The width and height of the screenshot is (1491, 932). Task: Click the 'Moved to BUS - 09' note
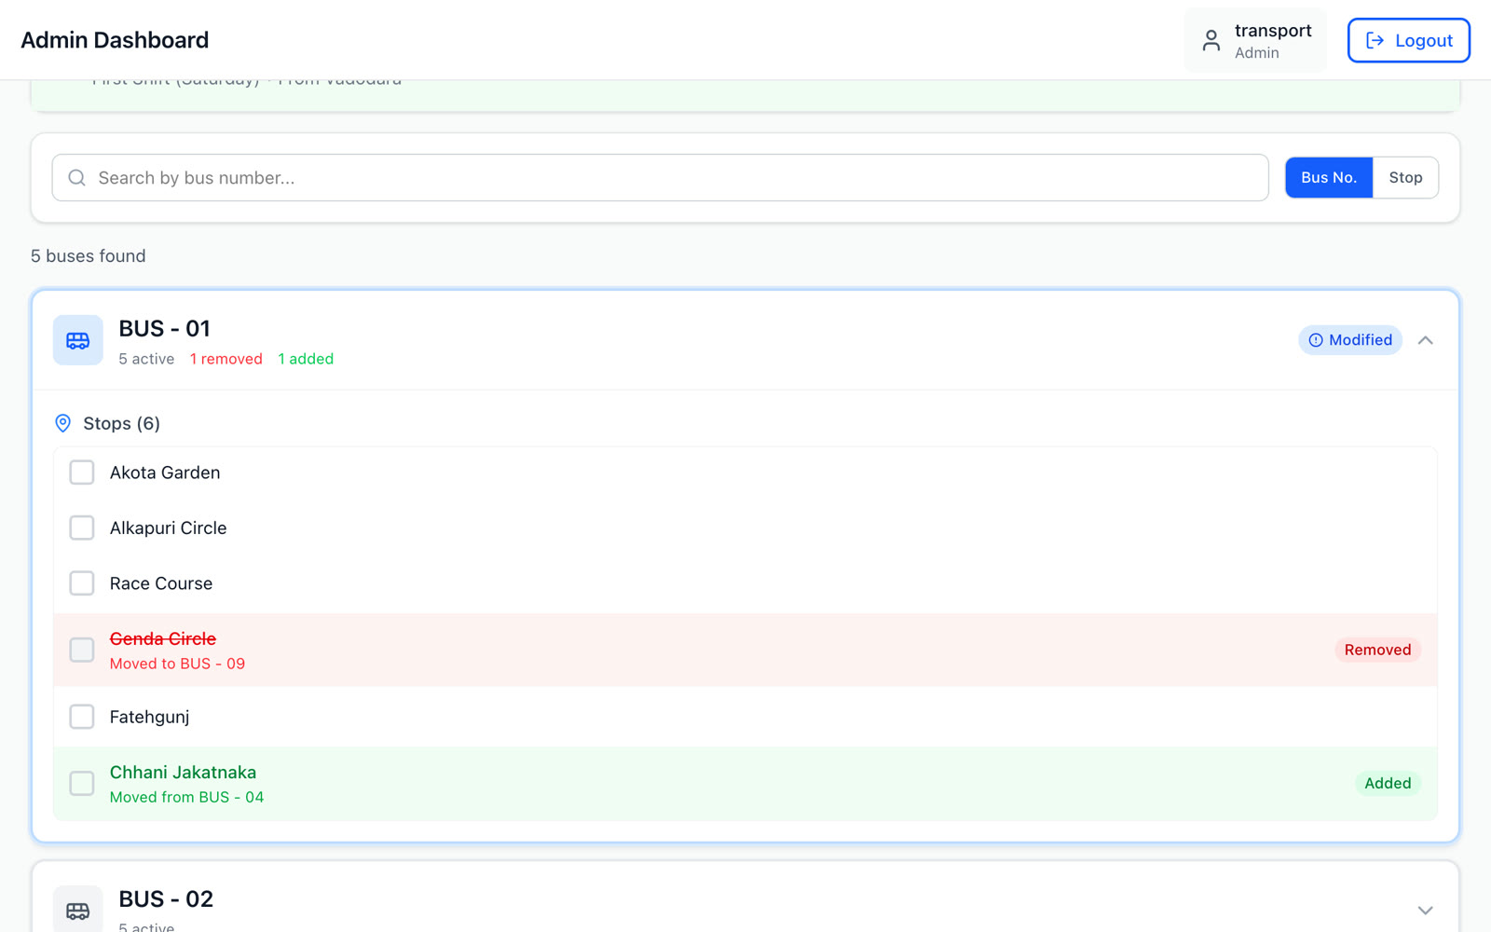(177, 664)
